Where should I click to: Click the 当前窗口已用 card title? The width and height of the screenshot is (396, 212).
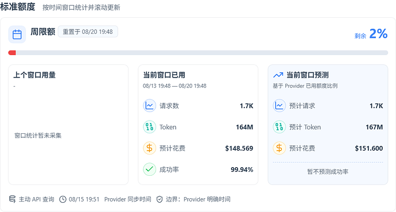pos(164,75)
